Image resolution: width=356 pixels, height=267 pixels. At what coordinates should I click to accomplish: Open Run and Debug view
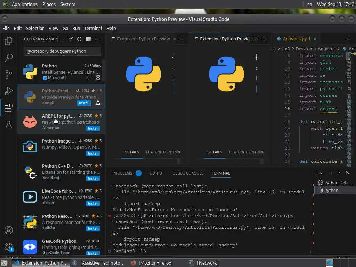(x=9, y=91)
